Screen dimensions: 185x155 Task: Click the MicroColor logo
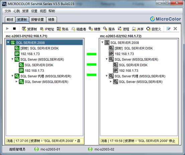[165, 19]
